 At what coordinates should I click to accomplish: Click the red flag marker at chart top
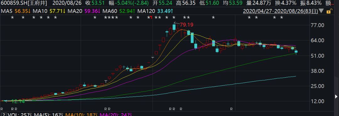point(151,17)
